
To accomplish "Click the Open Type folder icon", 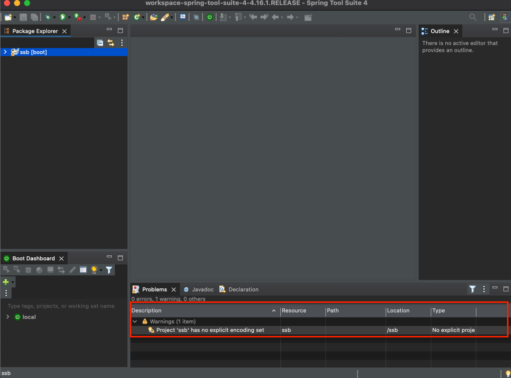I will (x=154, y=17).
